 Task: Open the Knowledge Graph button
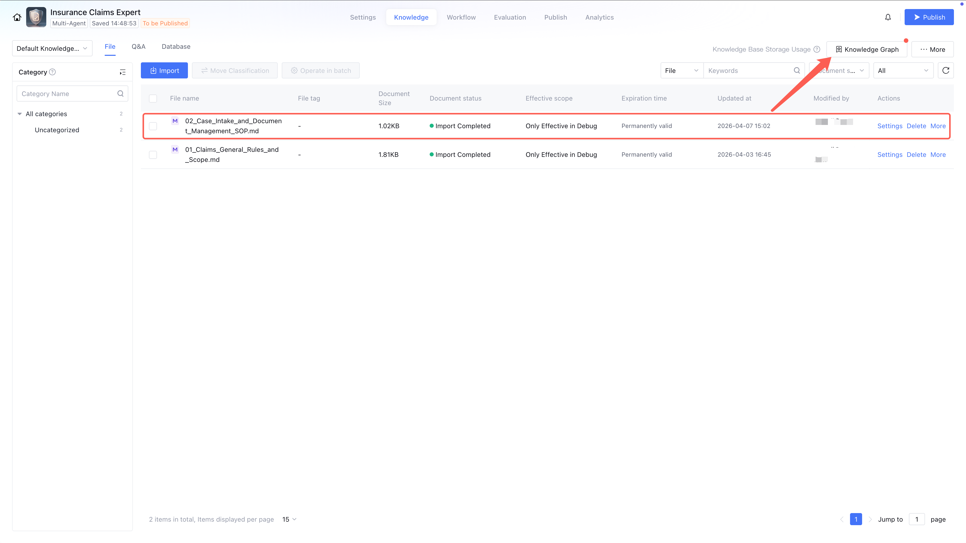(867, 50)
